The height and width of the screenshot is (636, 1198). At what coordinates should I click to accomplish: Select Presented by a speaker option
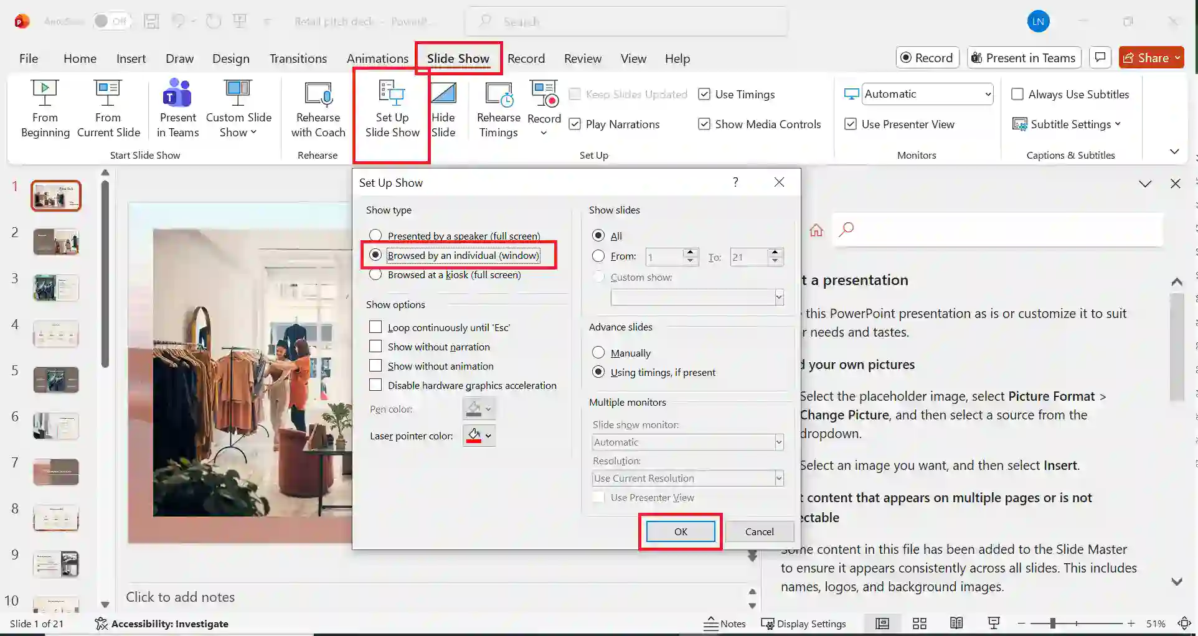[375, 236]
